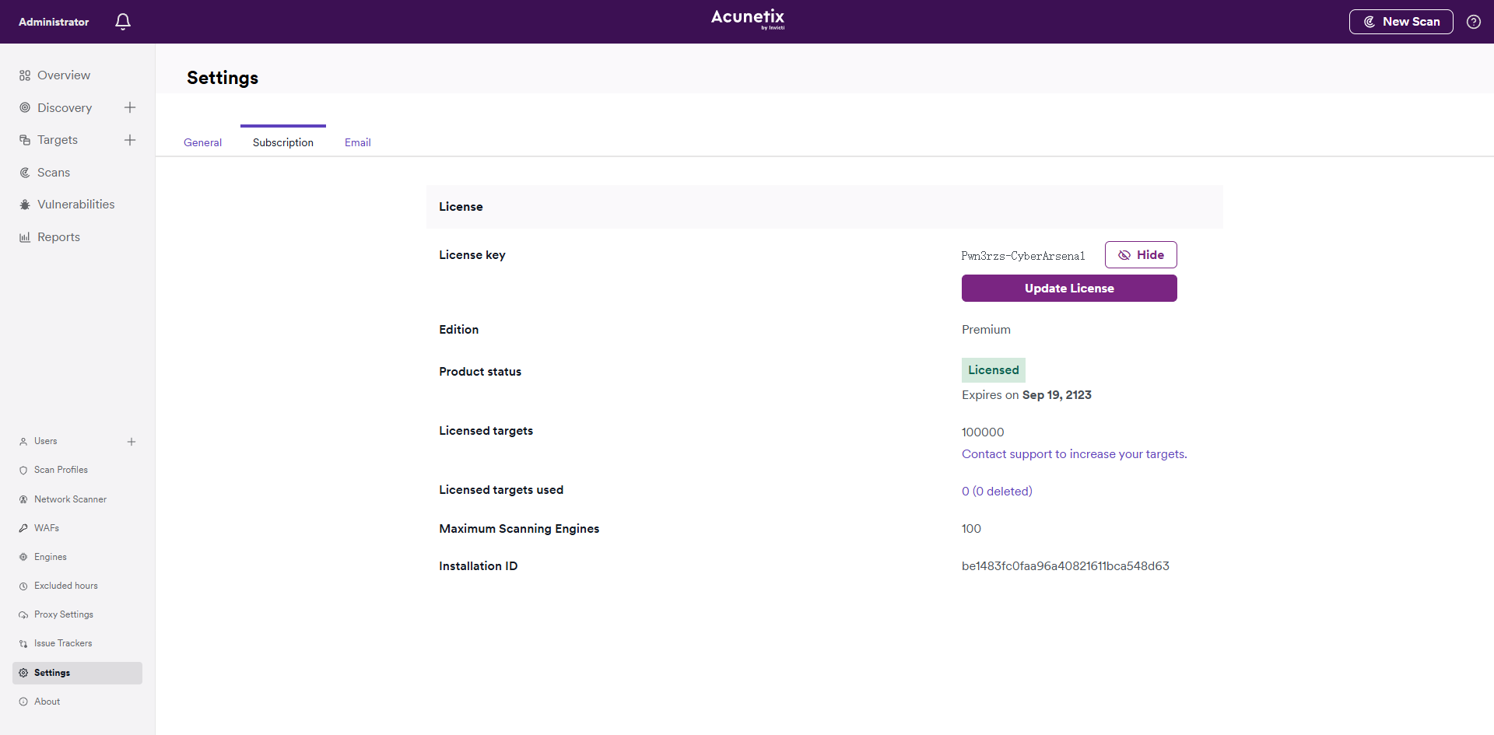Hide the license key
This screenshot has width=1494, height=735.
coord(1141,255)
